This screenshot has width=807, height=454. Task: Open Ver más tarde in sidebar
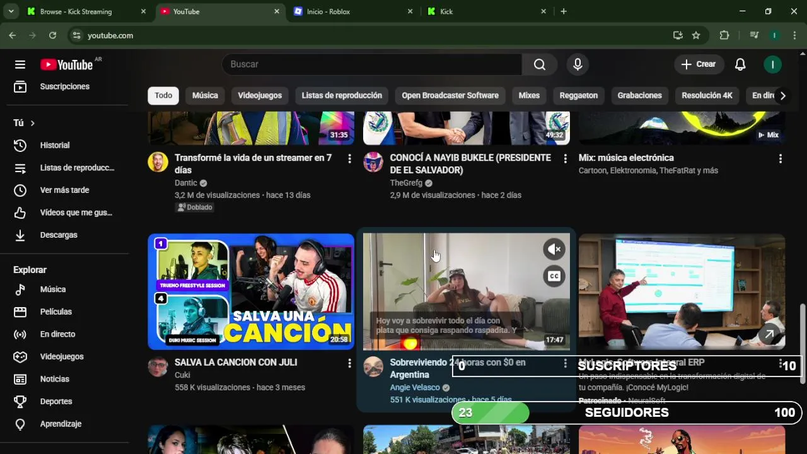(x=64, y=190)
